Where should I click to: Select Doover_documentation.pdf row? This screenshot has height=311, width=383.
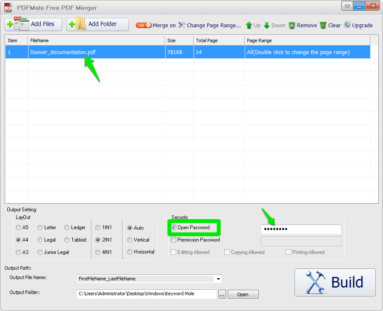tap(188, 52)
